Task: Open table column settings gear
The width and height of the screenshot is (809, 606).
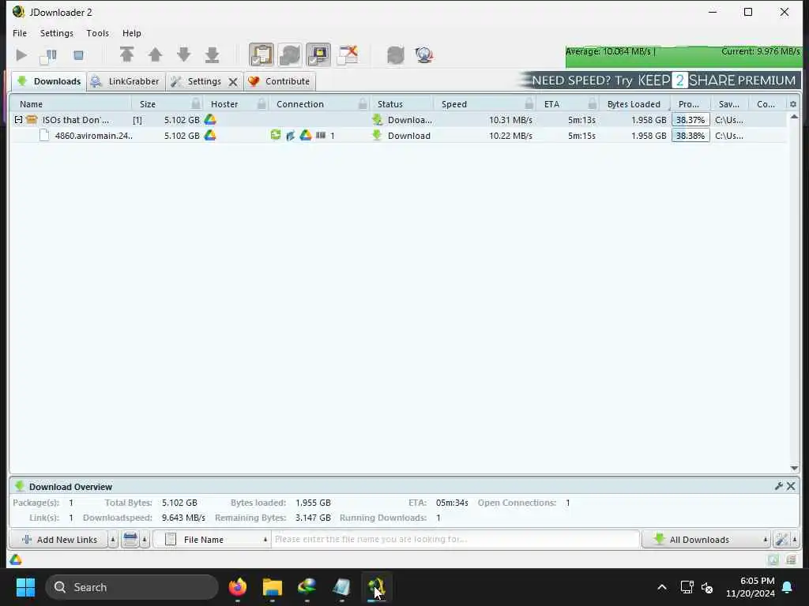Action: pos(793,104)
